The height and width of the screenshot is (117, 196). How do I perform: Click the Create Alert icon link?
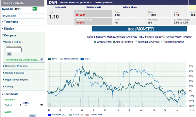(95, 42)
